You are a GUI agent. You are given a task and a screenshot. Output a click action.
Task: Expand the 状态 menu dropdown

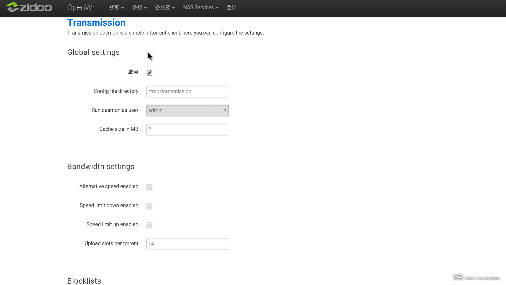(116, 7)
